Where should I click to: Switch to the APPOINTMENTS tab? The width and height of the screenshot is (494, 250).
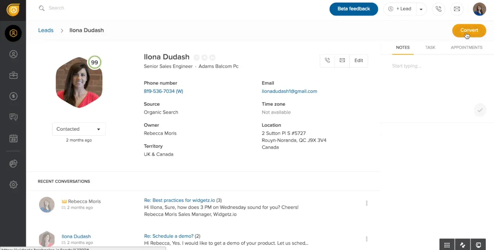[466, 47]
